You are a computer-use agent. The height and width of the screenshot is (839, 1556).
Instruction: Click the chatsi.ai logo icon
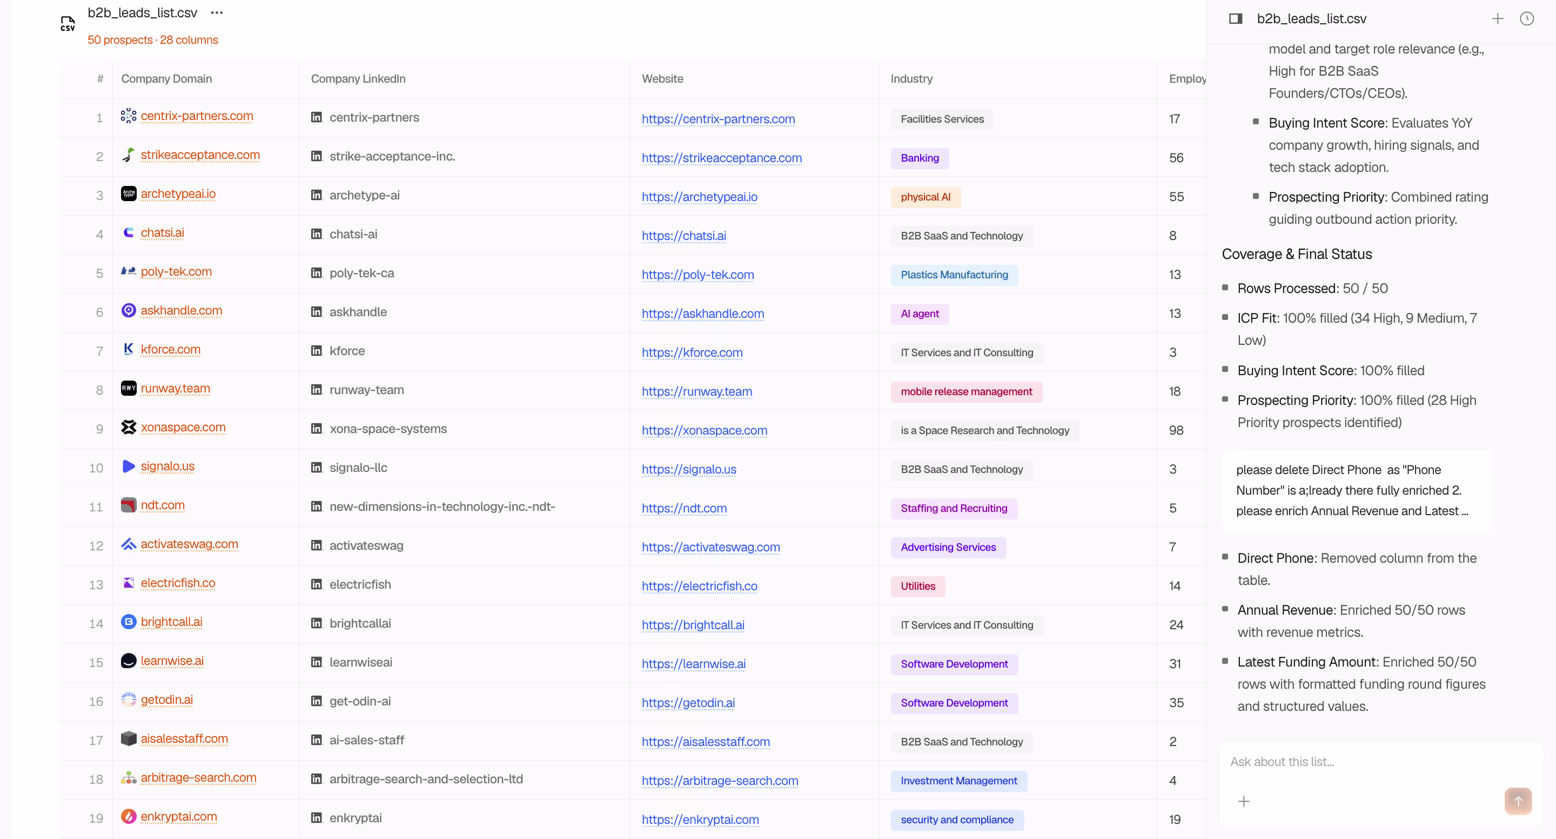[128, 232]
